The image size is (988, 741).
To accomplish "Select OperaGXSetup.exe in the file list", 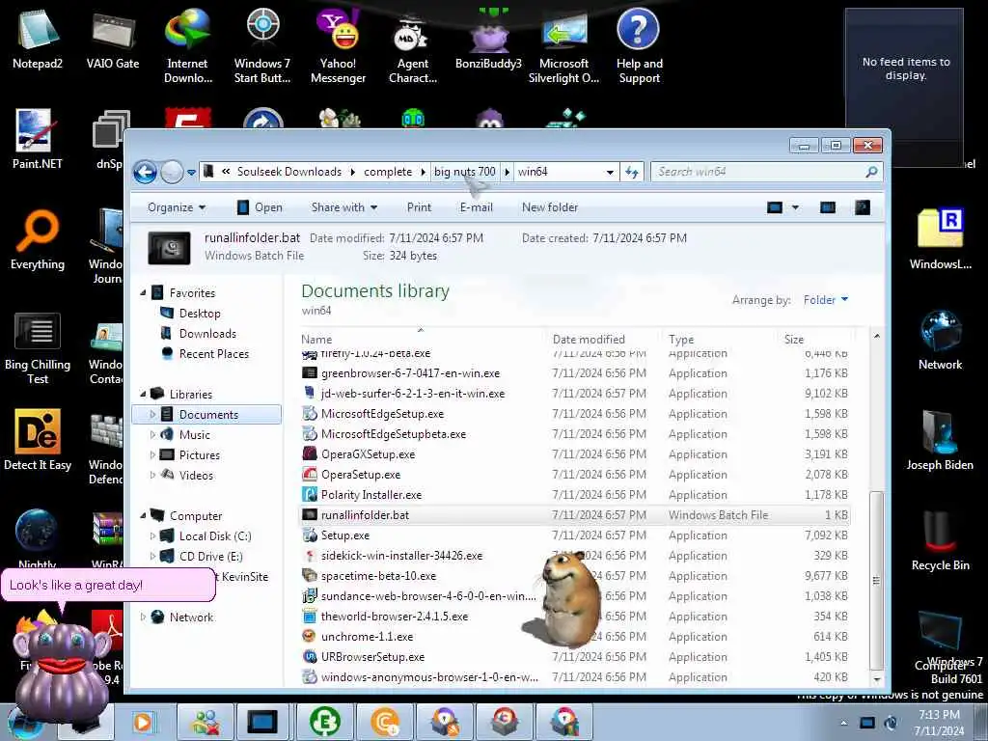I will 575,454.
